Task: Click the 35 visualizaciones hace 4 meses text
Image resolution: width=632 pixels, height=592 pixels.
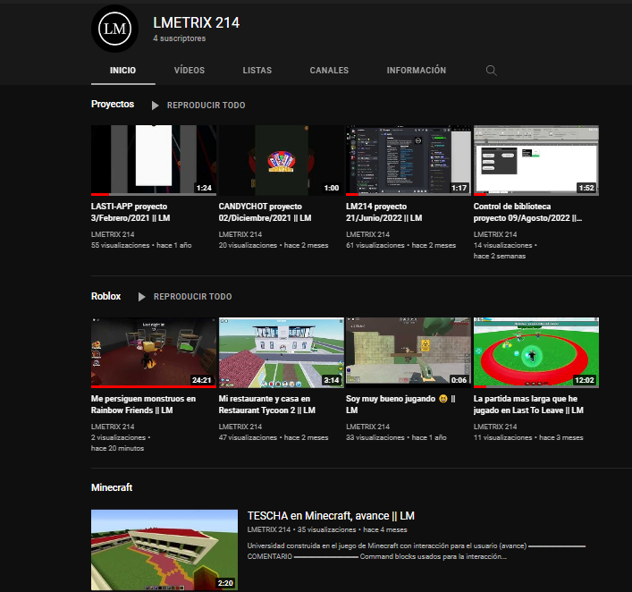Action: (352, 530)
